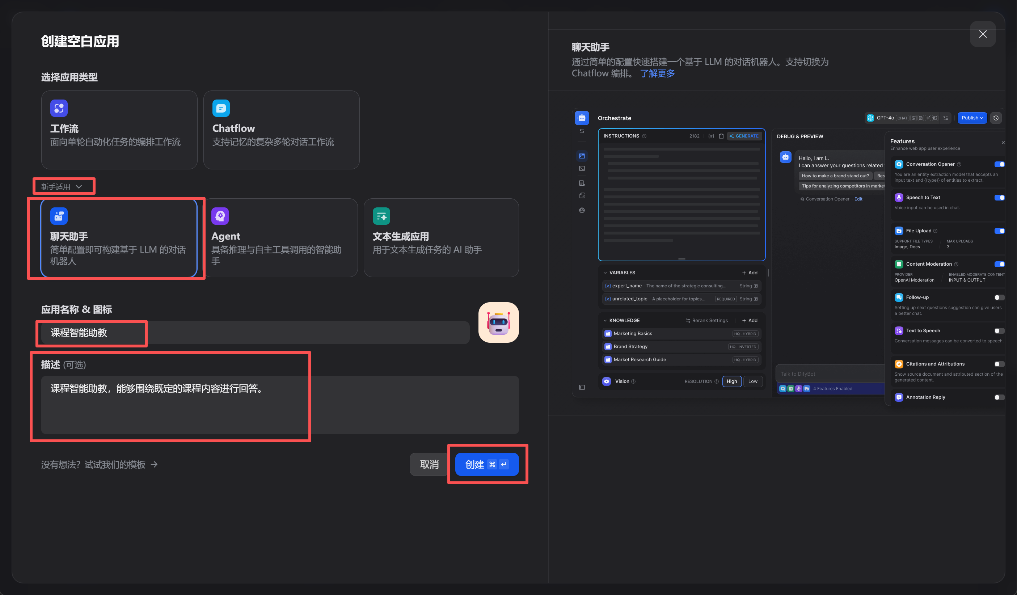This screenshot has height=595, width=1017.
Task: Enable the Follow-up toggle
Action: pos(999,297)
